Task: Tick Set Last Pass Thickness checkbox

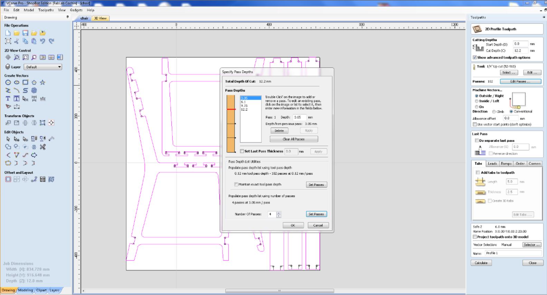Action: 242,151
